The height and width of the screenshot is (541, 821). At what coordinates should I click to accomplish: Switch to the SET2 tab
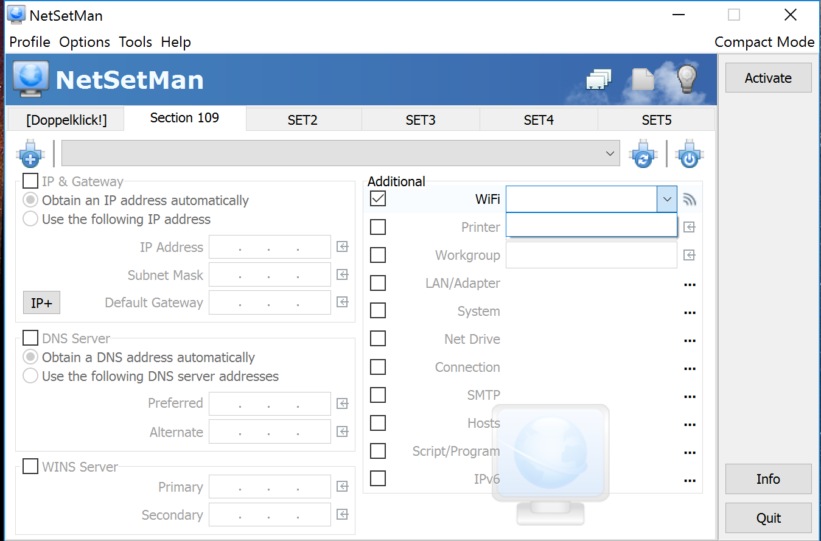coord(302,120)
